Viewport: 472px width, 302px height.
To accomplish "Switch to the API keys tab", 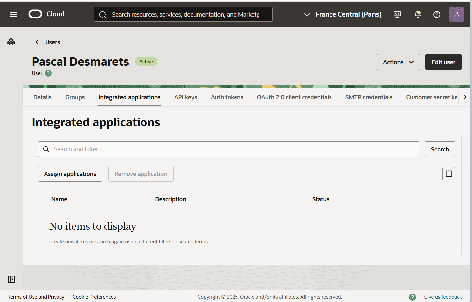I will pos(185,97).
